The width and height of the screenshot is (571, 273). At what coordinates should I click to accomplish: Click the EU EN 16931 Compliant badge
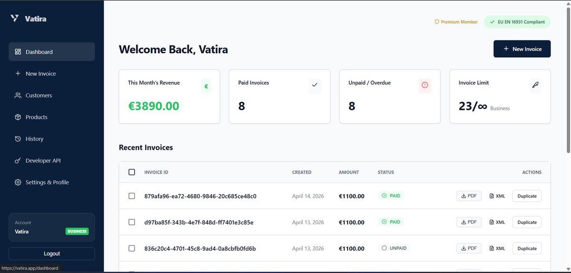click(x=517, y=22)
